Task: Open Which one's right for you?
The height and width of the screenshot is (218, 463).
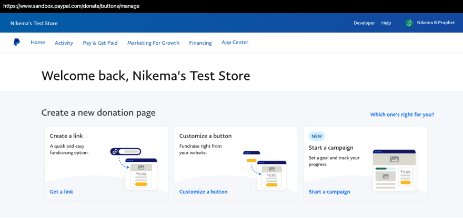Action: 402,115
